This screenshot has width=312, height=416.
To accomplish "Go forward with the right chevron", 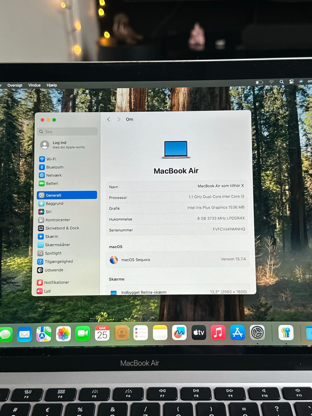I will point(119,119).
